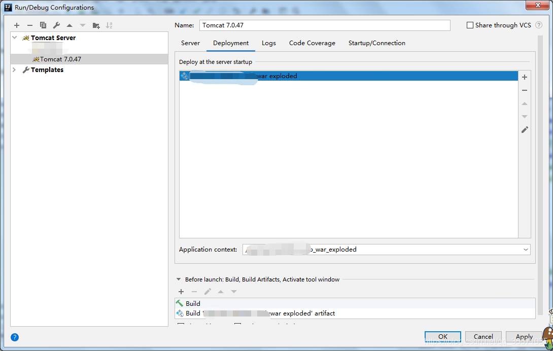553x351 pixels.
Task: Collapse the Before launch section
Action: tap(179, 279)
